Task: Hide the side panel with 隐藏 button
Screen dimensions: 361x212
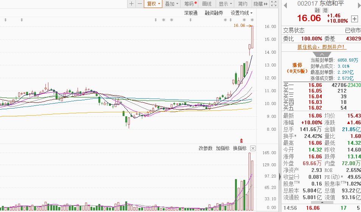Action: [260, 4]
